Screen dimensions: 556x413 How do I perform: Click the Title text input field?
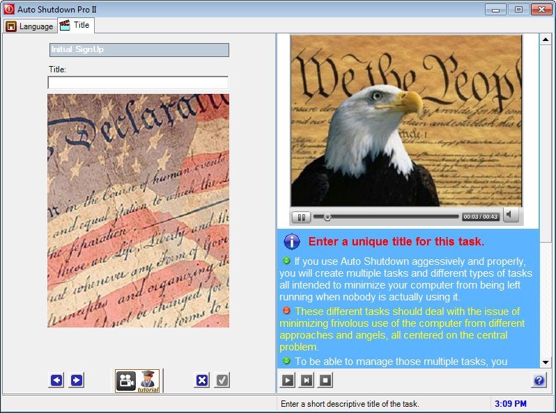[138, 83]
